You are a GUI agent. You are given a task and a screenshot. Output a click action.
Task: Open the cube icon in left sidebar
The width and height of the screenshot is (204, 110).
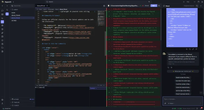click(2, 29)
